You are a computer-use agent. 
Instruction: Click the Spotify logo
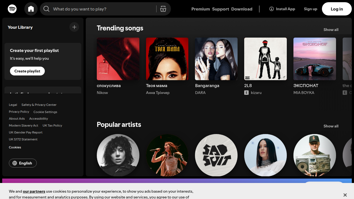coord(12,9)
